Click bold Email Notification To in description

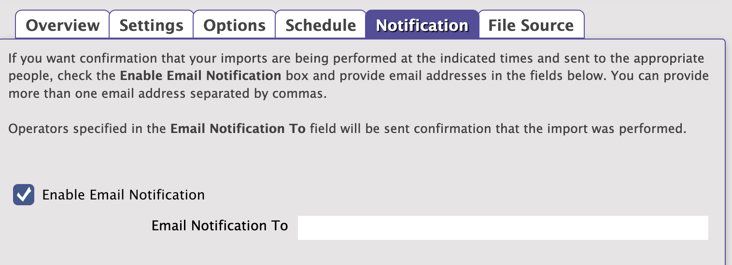[x=238, y=129]
